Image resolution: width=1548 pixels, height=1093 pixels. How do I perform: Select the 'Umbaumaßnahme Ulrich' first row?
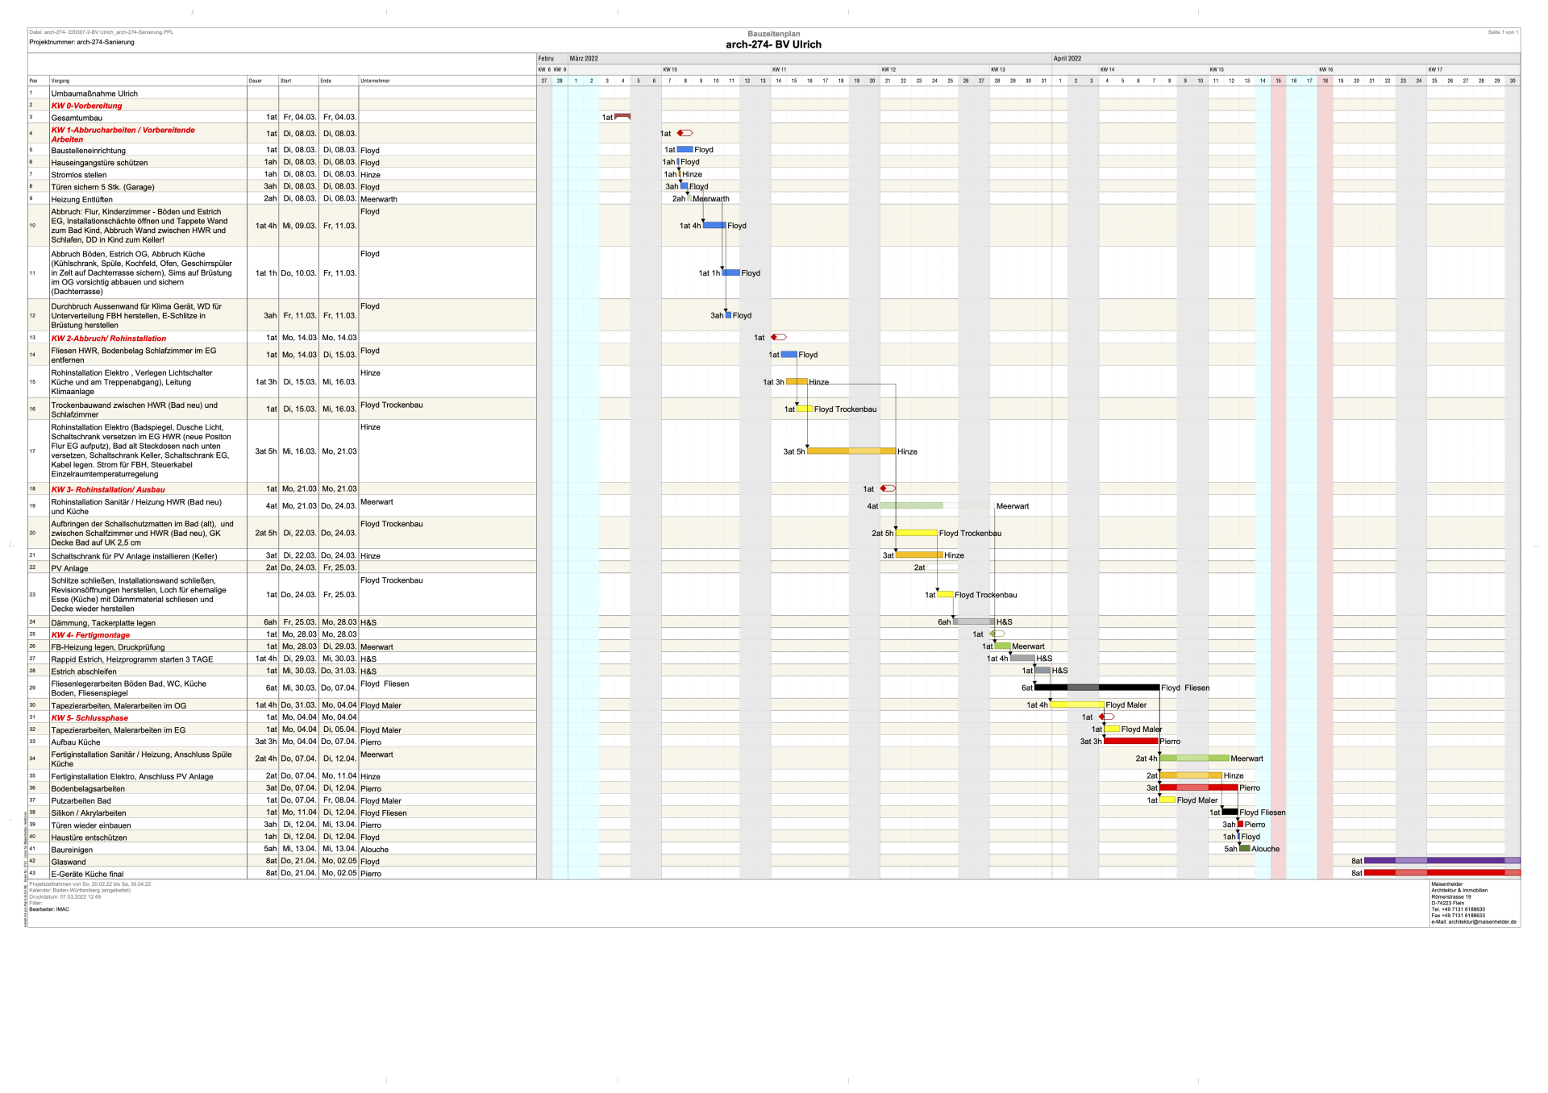tap(94, 94)
